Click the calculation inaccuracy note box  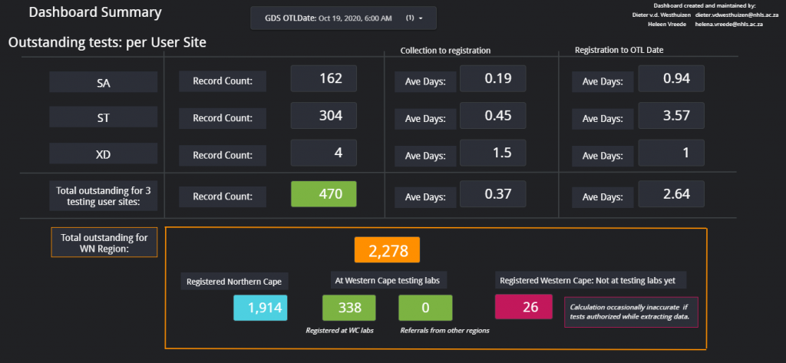tap(631, 312)
